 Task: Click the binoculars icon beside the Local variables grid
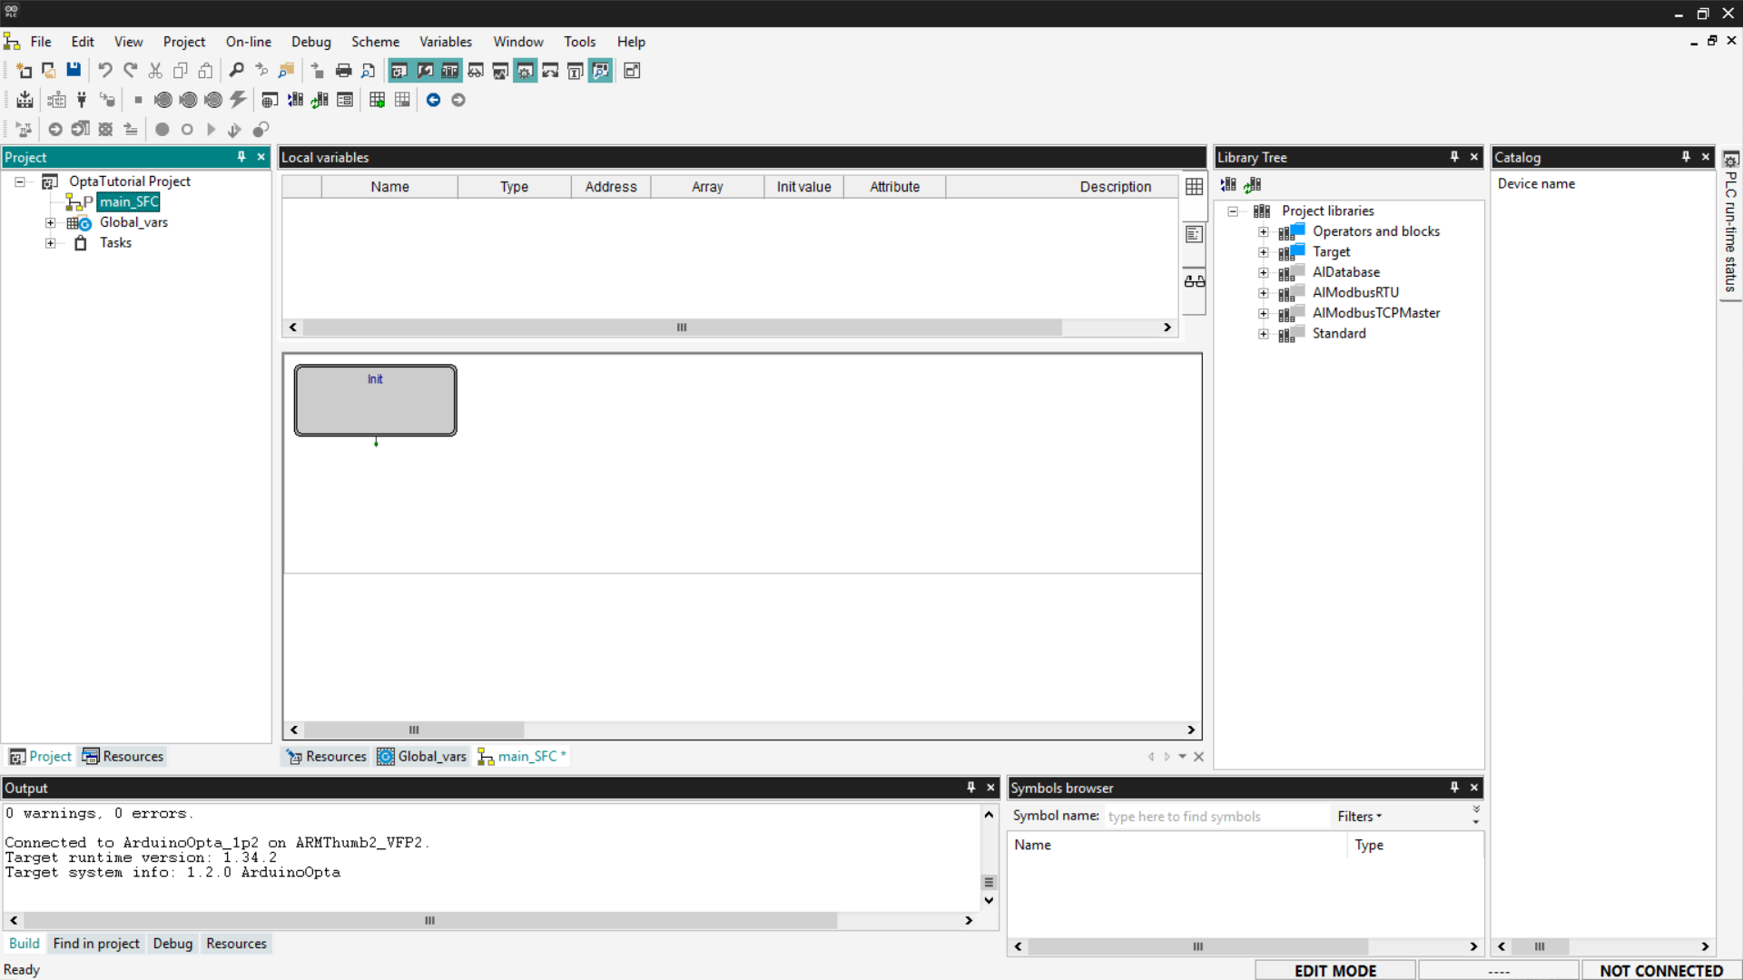1194,281
